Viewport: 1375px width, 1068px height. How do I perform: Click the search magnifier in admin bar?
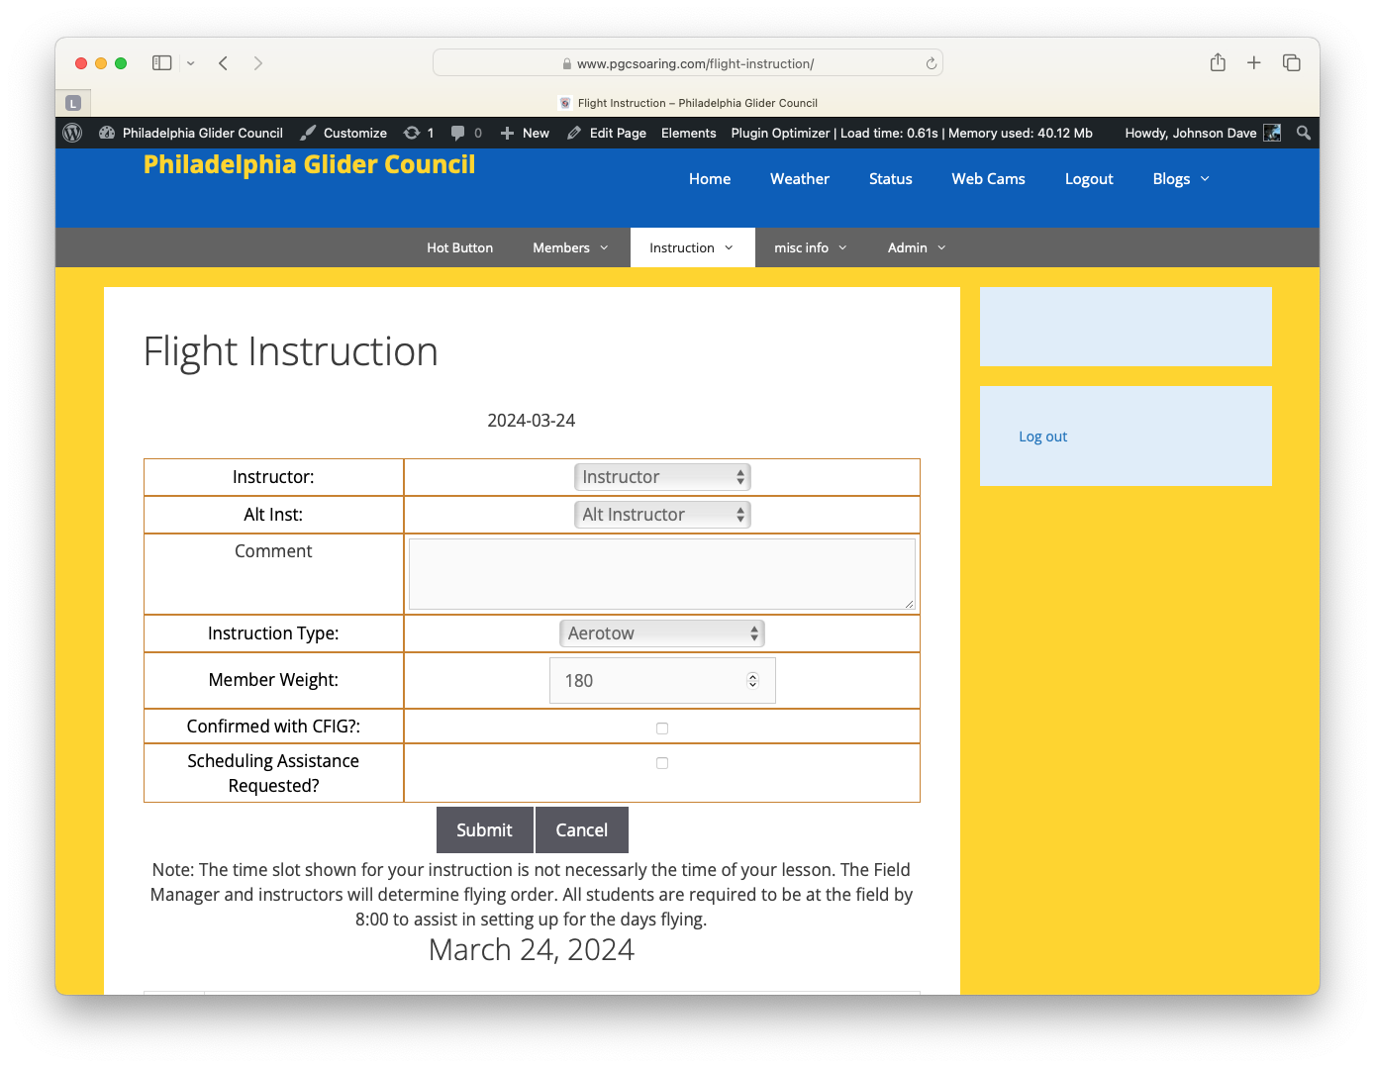(1304, 133)
